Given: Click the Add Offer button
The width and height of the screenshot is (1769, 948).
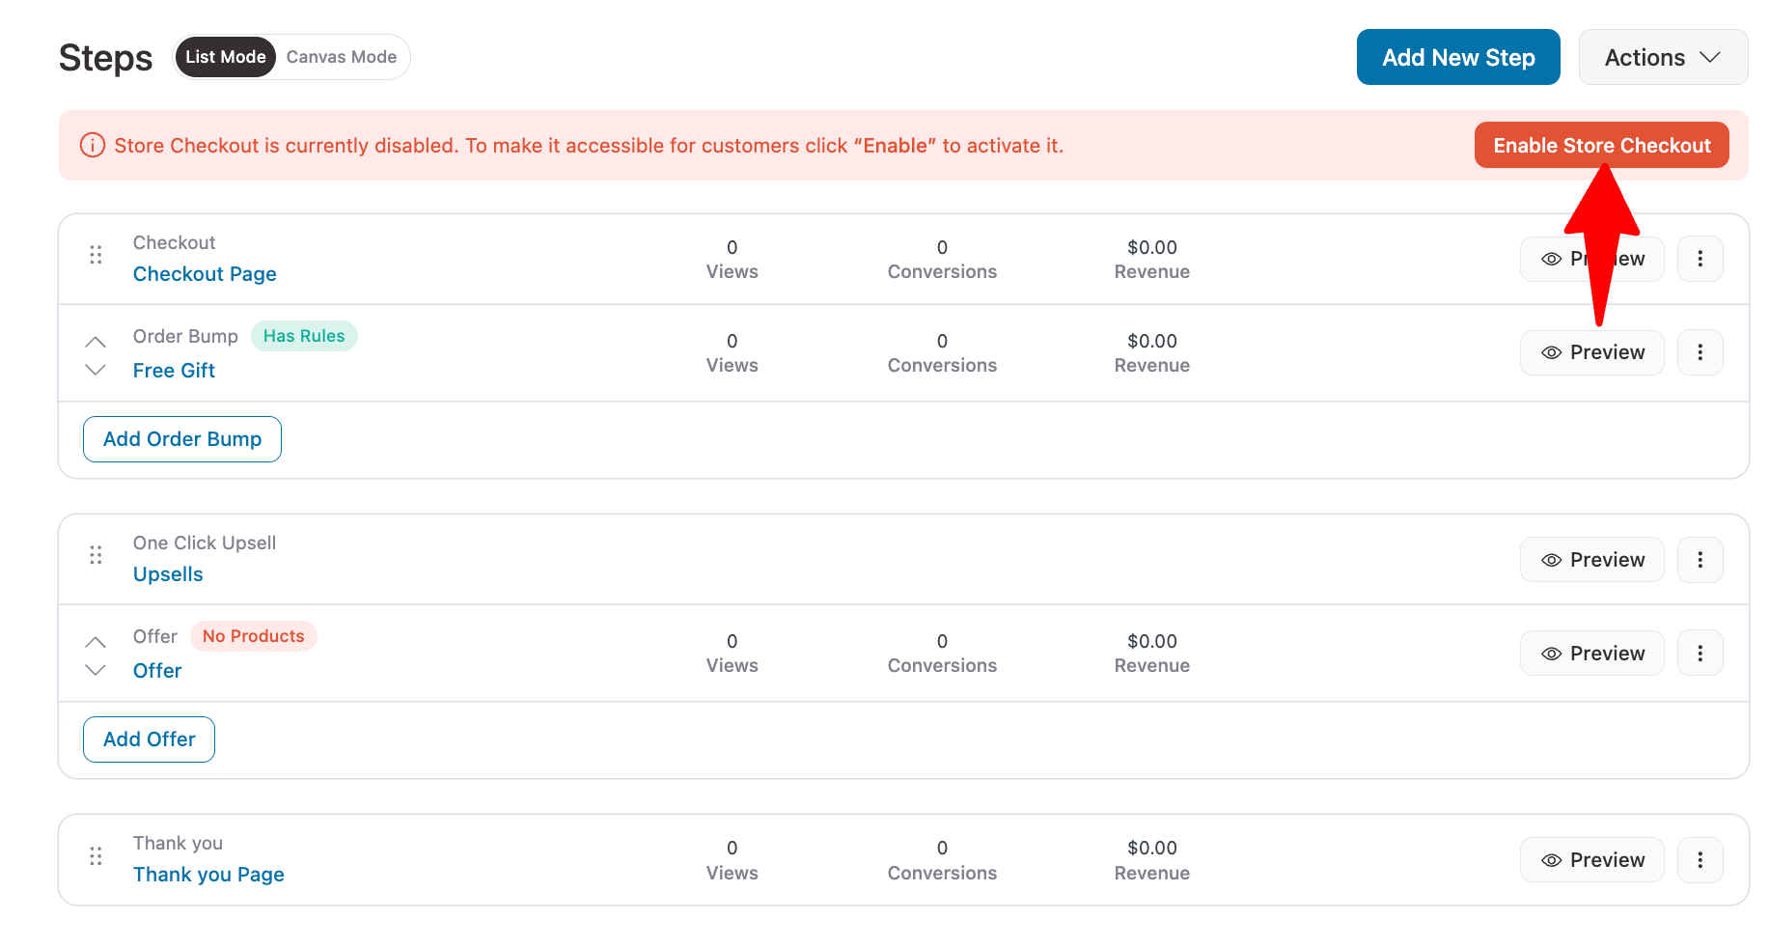Looking at the screenshot, I should (149, 739).
